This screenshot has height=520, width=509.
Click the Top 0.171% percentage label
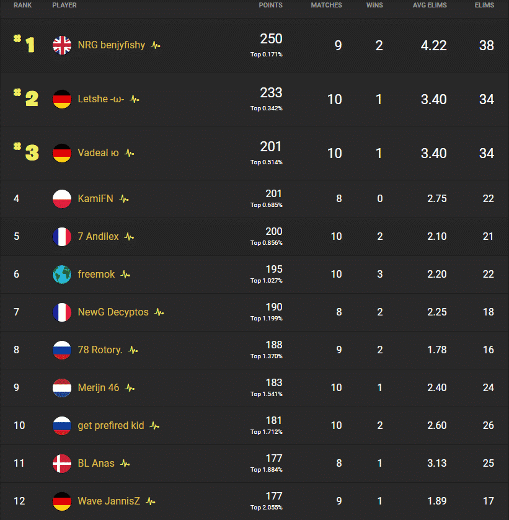(x=266, y=55)
